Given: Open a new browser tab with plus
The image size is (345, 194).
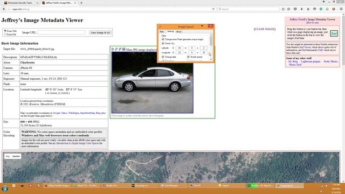Looking at the screenshot, I should pos(81,3).
